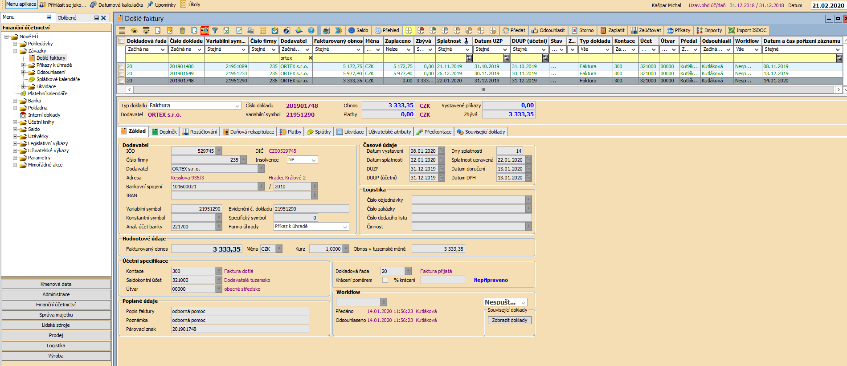The width and height of the screenshot is (847, 366).
Task: Expand the Banka tree node
Action: click(15, 101)
